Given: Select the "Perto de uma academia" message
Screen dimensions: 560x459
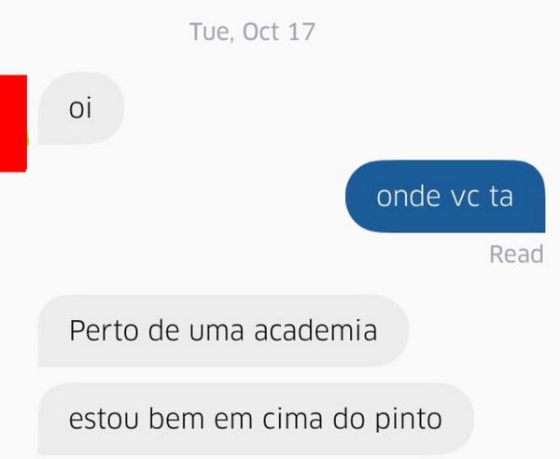Looking at the screenshot, I should tap(223, 331).
